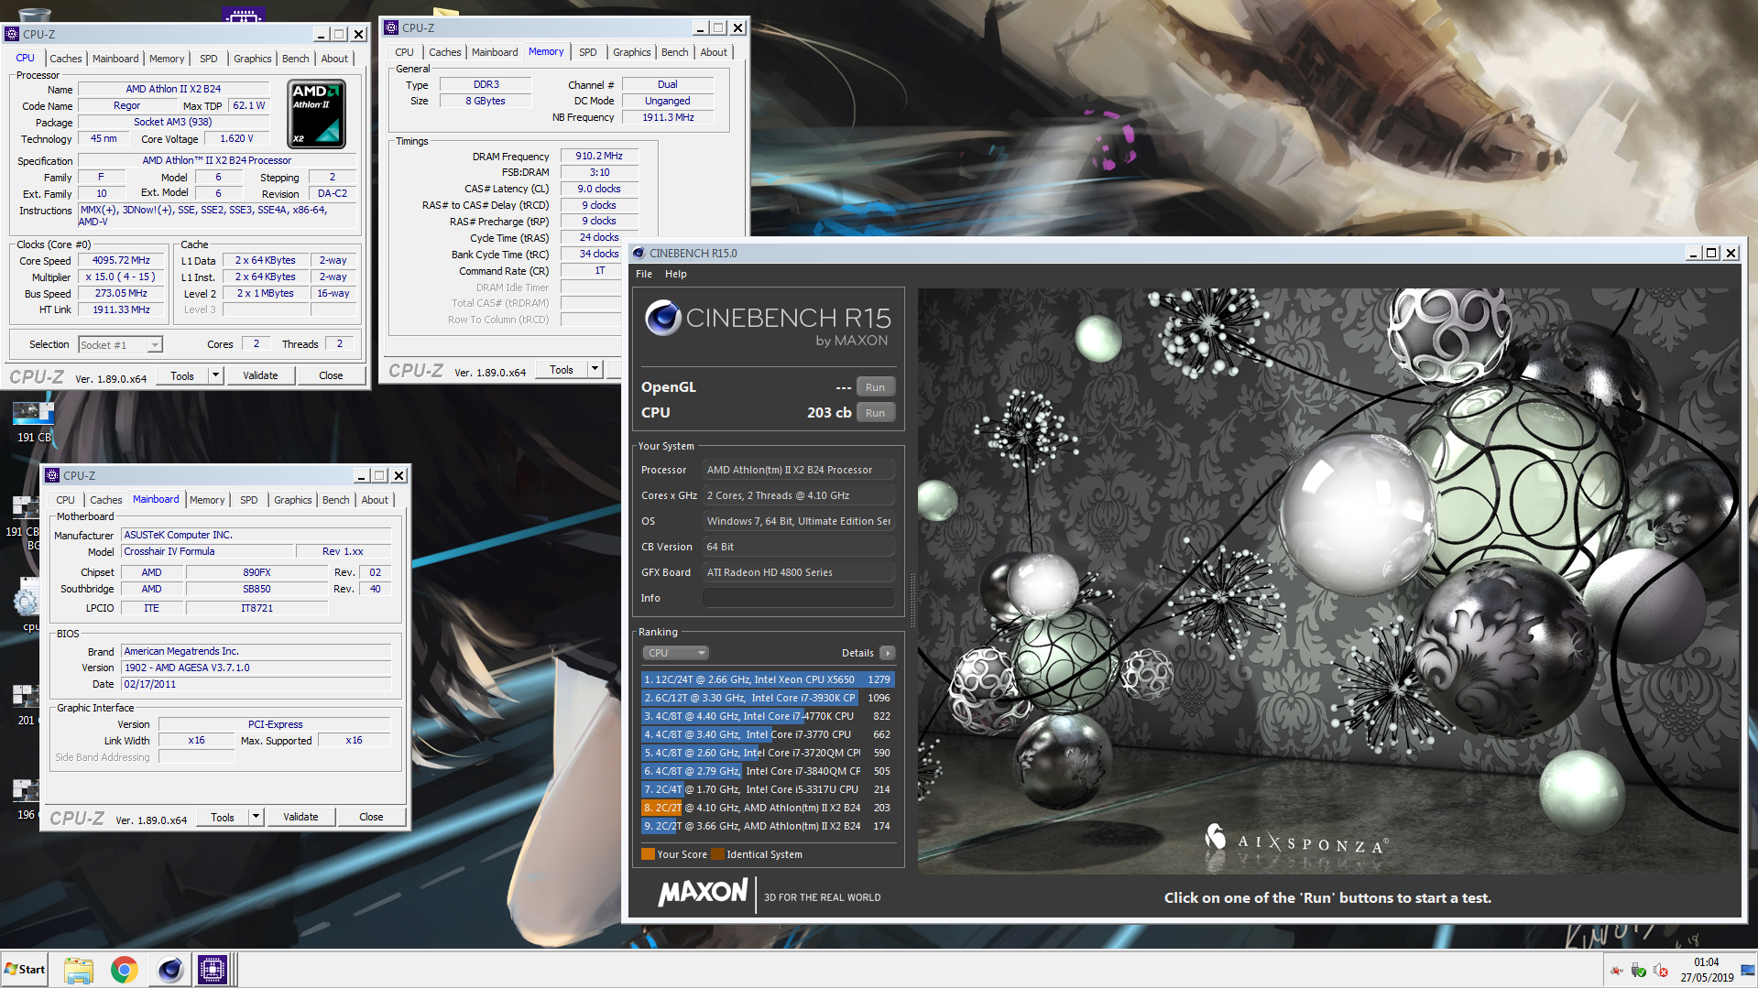
Task: Open Bench tab in CPU window
Action: click(295, 59)
